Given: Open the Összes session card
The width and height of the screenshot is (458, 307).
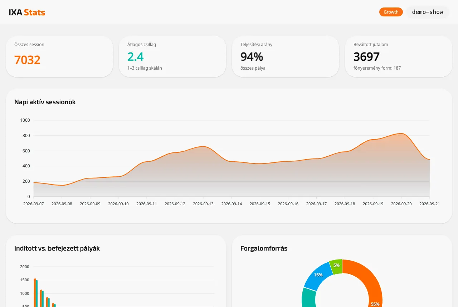Looking at the screenshot, I should point(59,56).
